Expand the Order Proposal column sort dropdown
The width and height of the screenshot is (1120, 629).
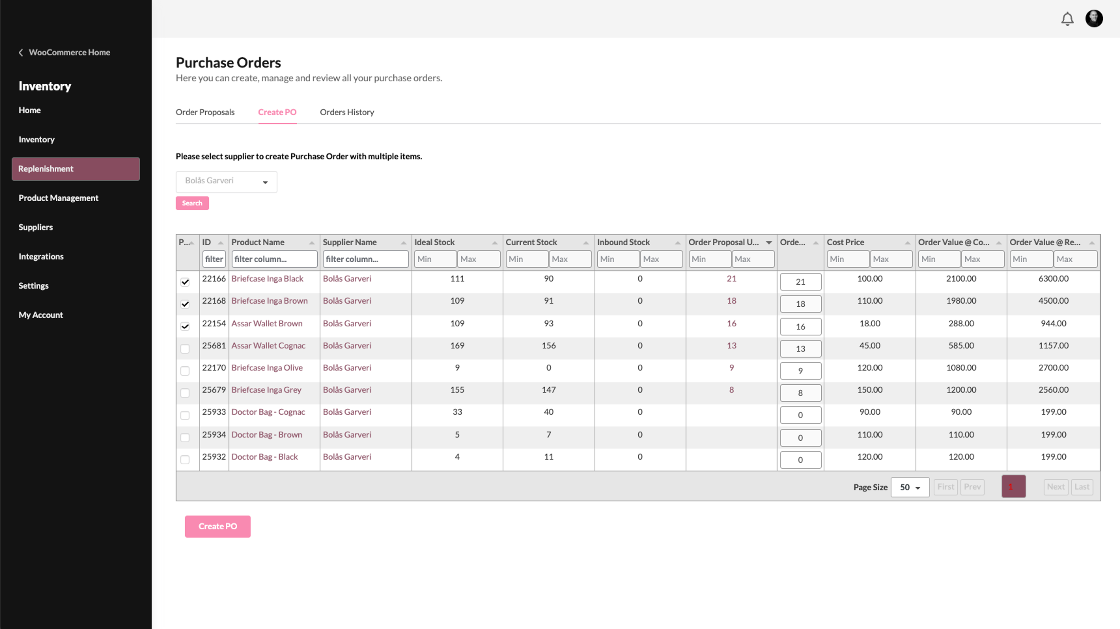click(x=769, y=242)
